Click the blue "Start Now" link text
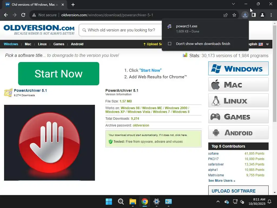The width and height of the screenshot is (277, 208). tap(150, 70)
